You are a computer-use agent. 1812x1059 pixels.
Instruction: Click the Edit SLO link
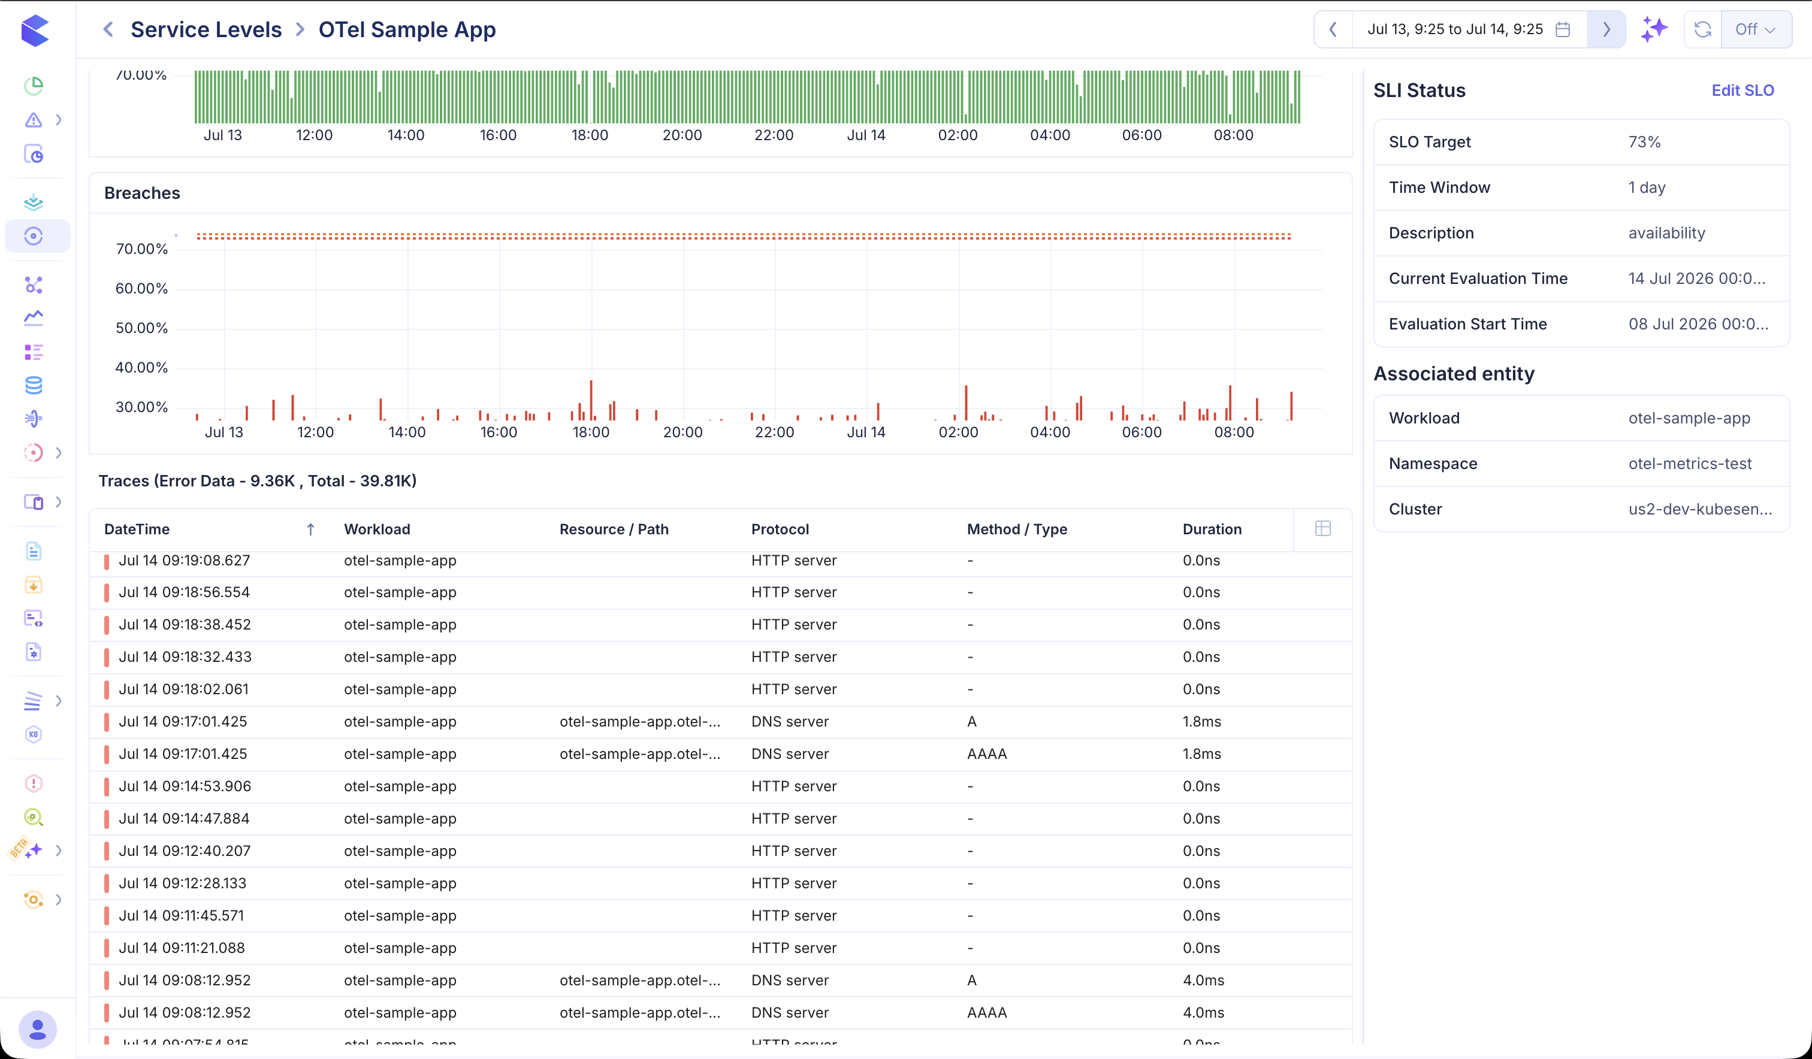[x=1742, y=90]
